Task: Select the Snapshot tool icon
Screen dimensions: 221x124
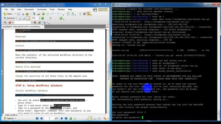Action: (84, 14)
